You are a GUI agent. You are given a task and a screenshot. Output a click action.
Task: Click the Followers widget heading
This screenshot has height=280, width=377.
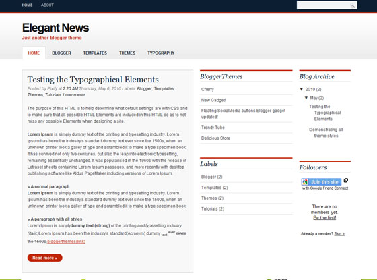(313, 167)
